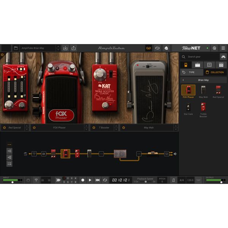Expand the T Booster slot selector arrows

[x=116, y=128]
